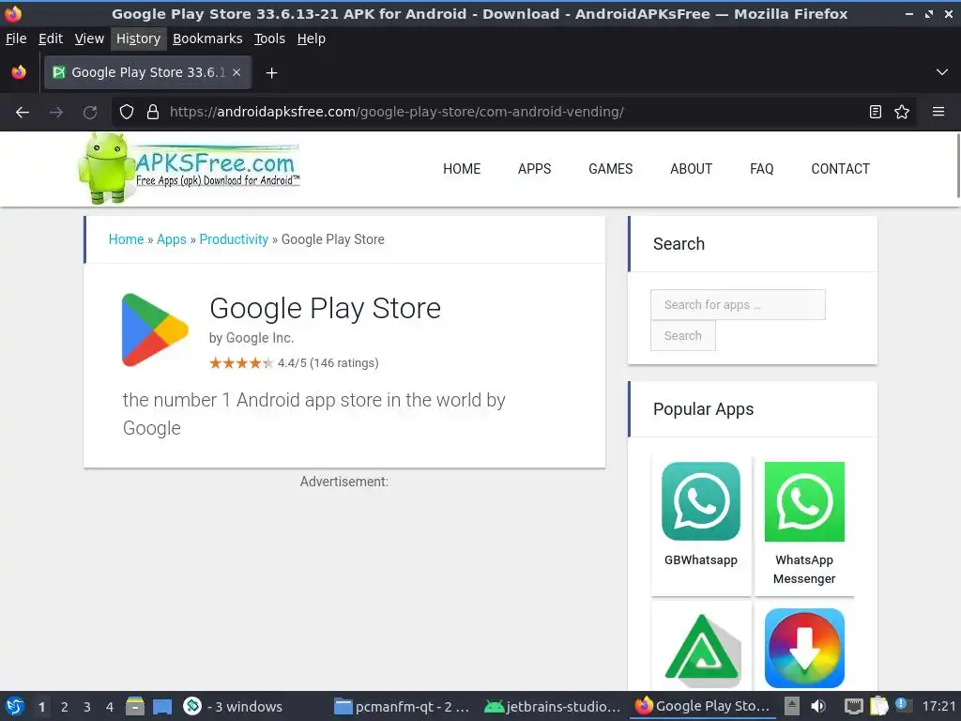Switch to virtual desktop 4
The image size is (961, 721).
pos(110,707)
